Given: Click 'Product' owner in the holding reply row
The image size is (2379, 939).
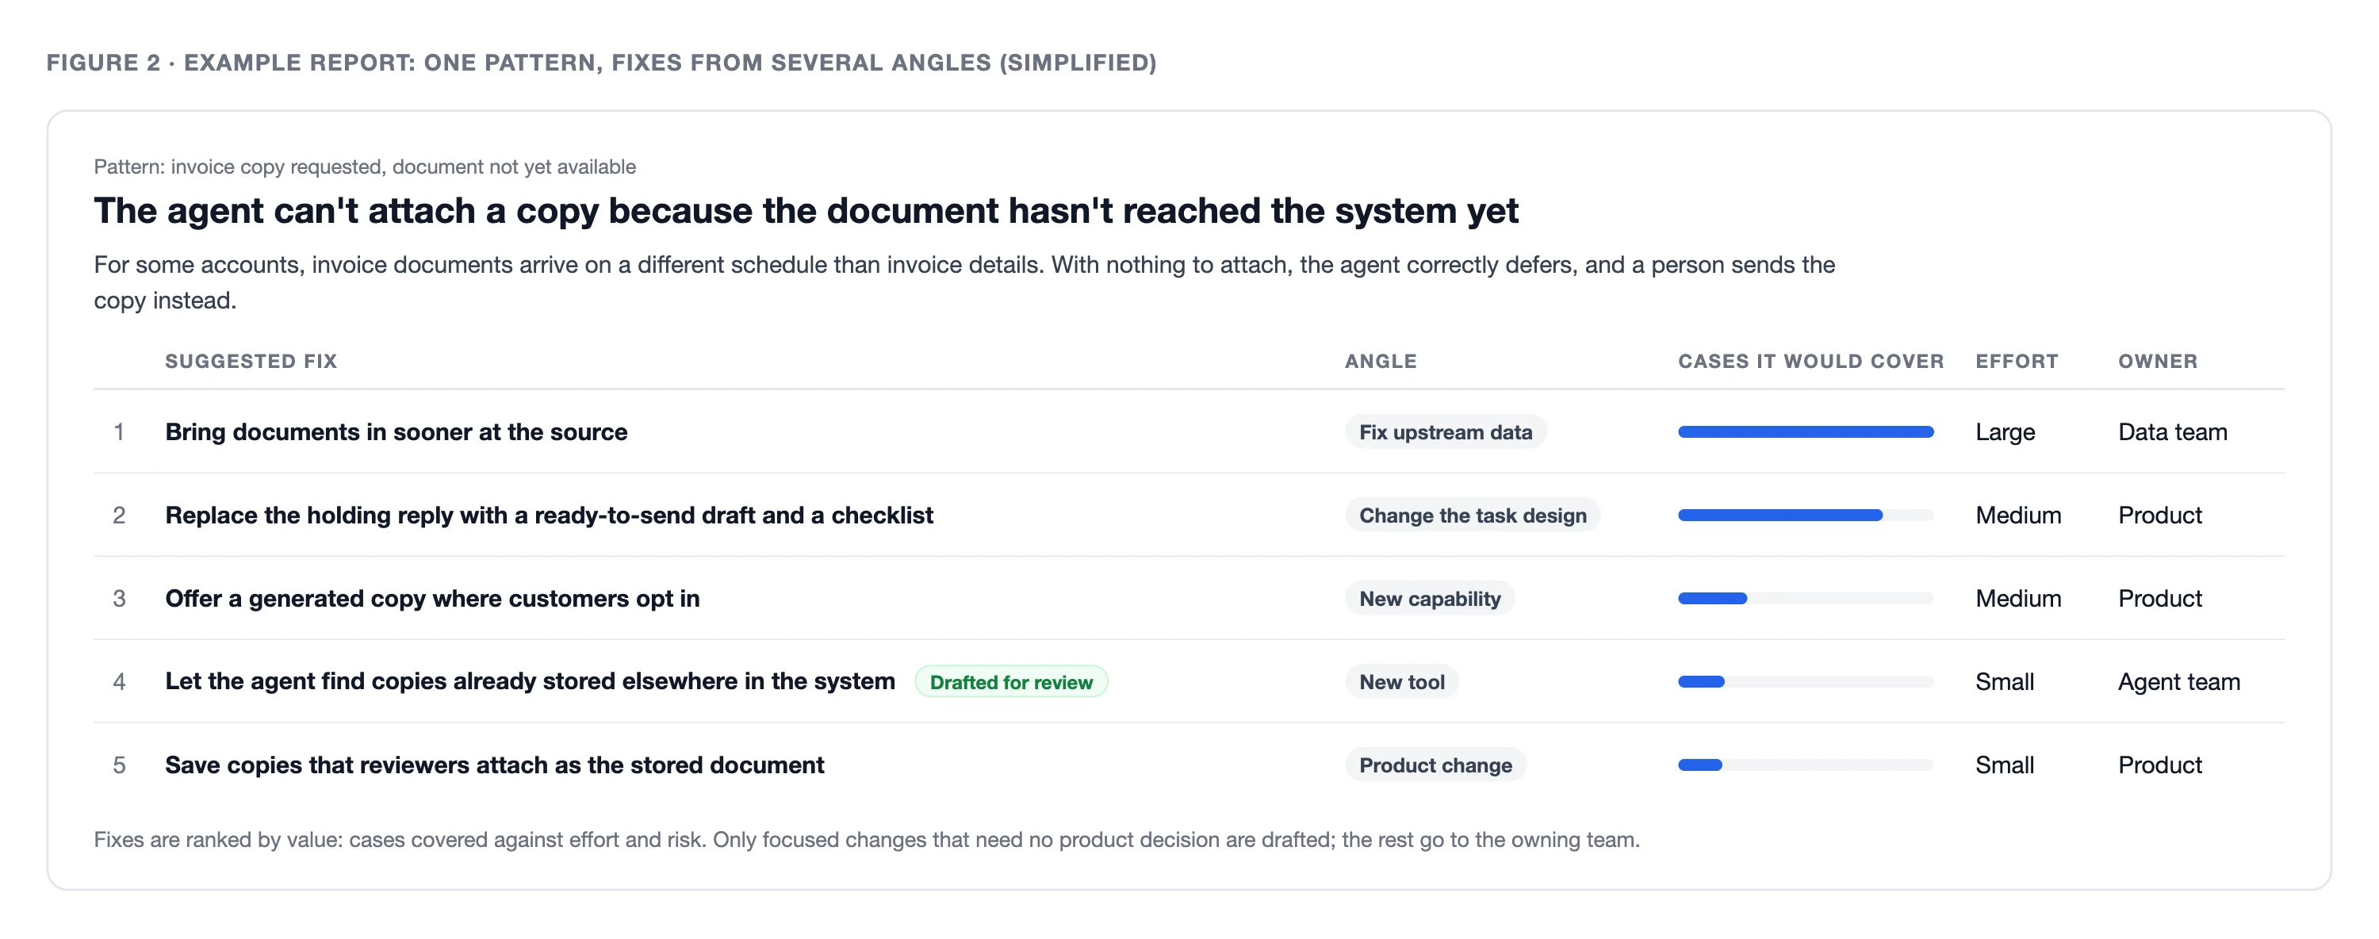Looking at the screenshot, I should (x=2159, y=515).
